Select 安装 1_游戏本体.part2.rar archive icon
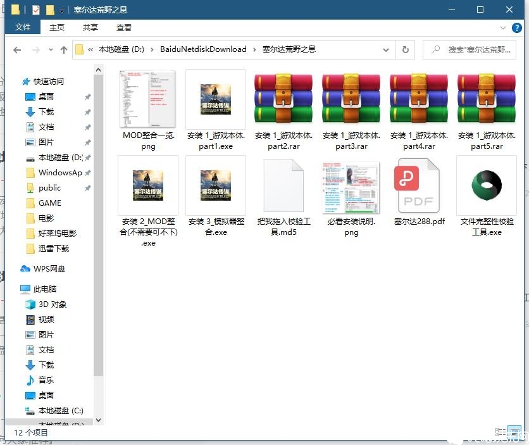Image resolution: width=529 pixels, height=445 pixels. pos(283,99)
